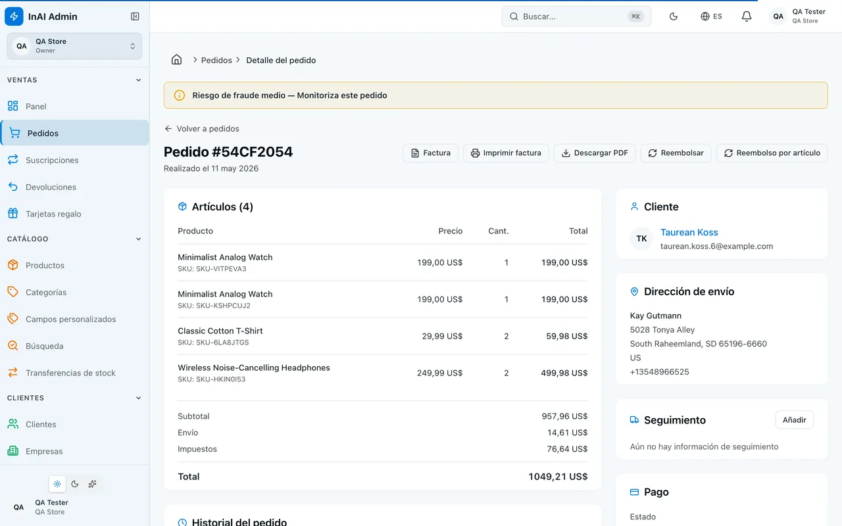This screenshot has width=842, height=526.
Task: Click the Empresas building icon
Action: click(x=12, y=451)
